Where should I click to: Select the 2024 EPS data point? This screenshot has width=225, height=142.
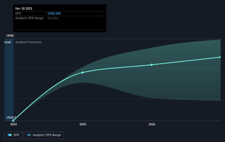[13, 121]
